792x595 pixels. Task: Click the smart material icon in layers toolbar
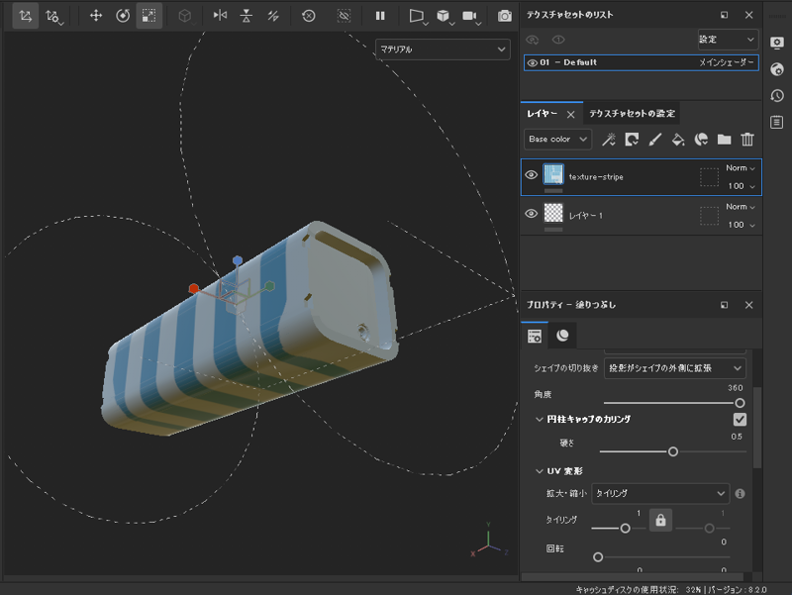point(701,140)
